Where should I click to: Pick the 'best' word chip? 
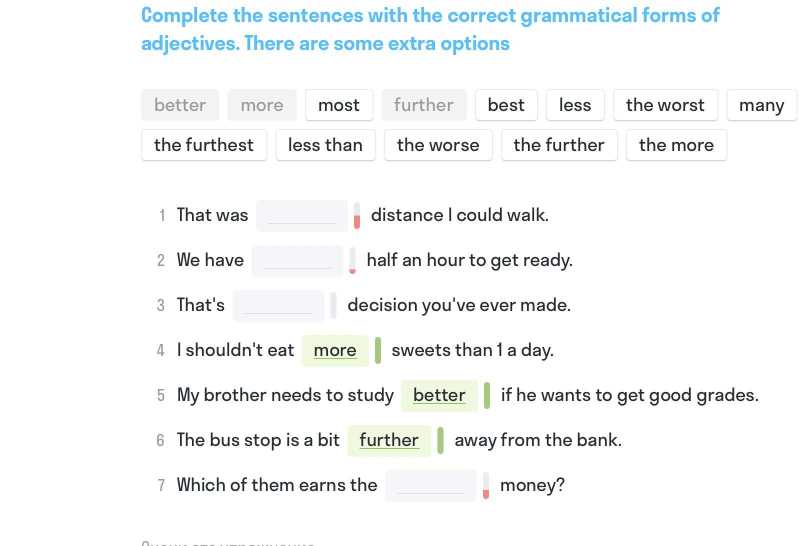(x=506, y=105)
